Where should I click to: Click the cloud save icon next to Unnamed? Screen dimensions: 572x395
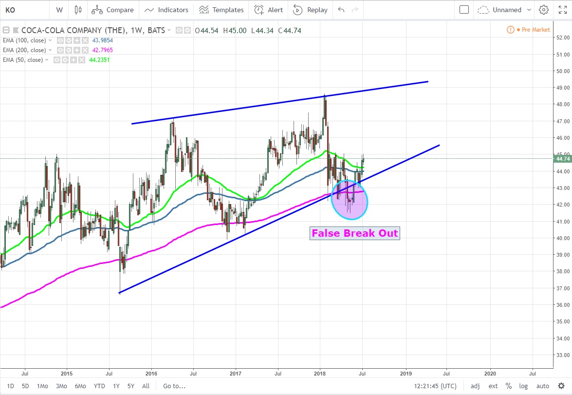[x=483, y=10]
